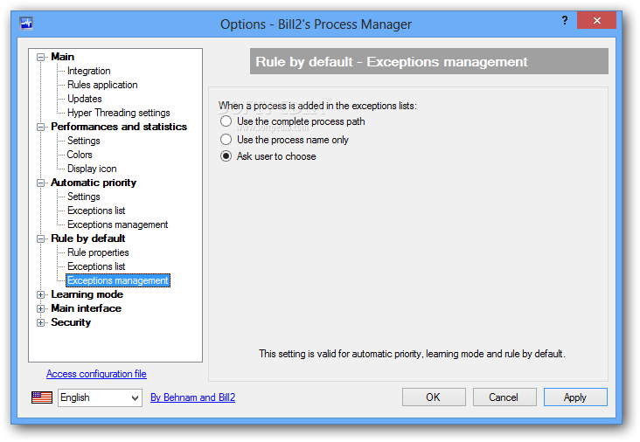Select the Ask user to choose option
The width and height of the screenshot is (640, 442).
[x=226, y=156]
